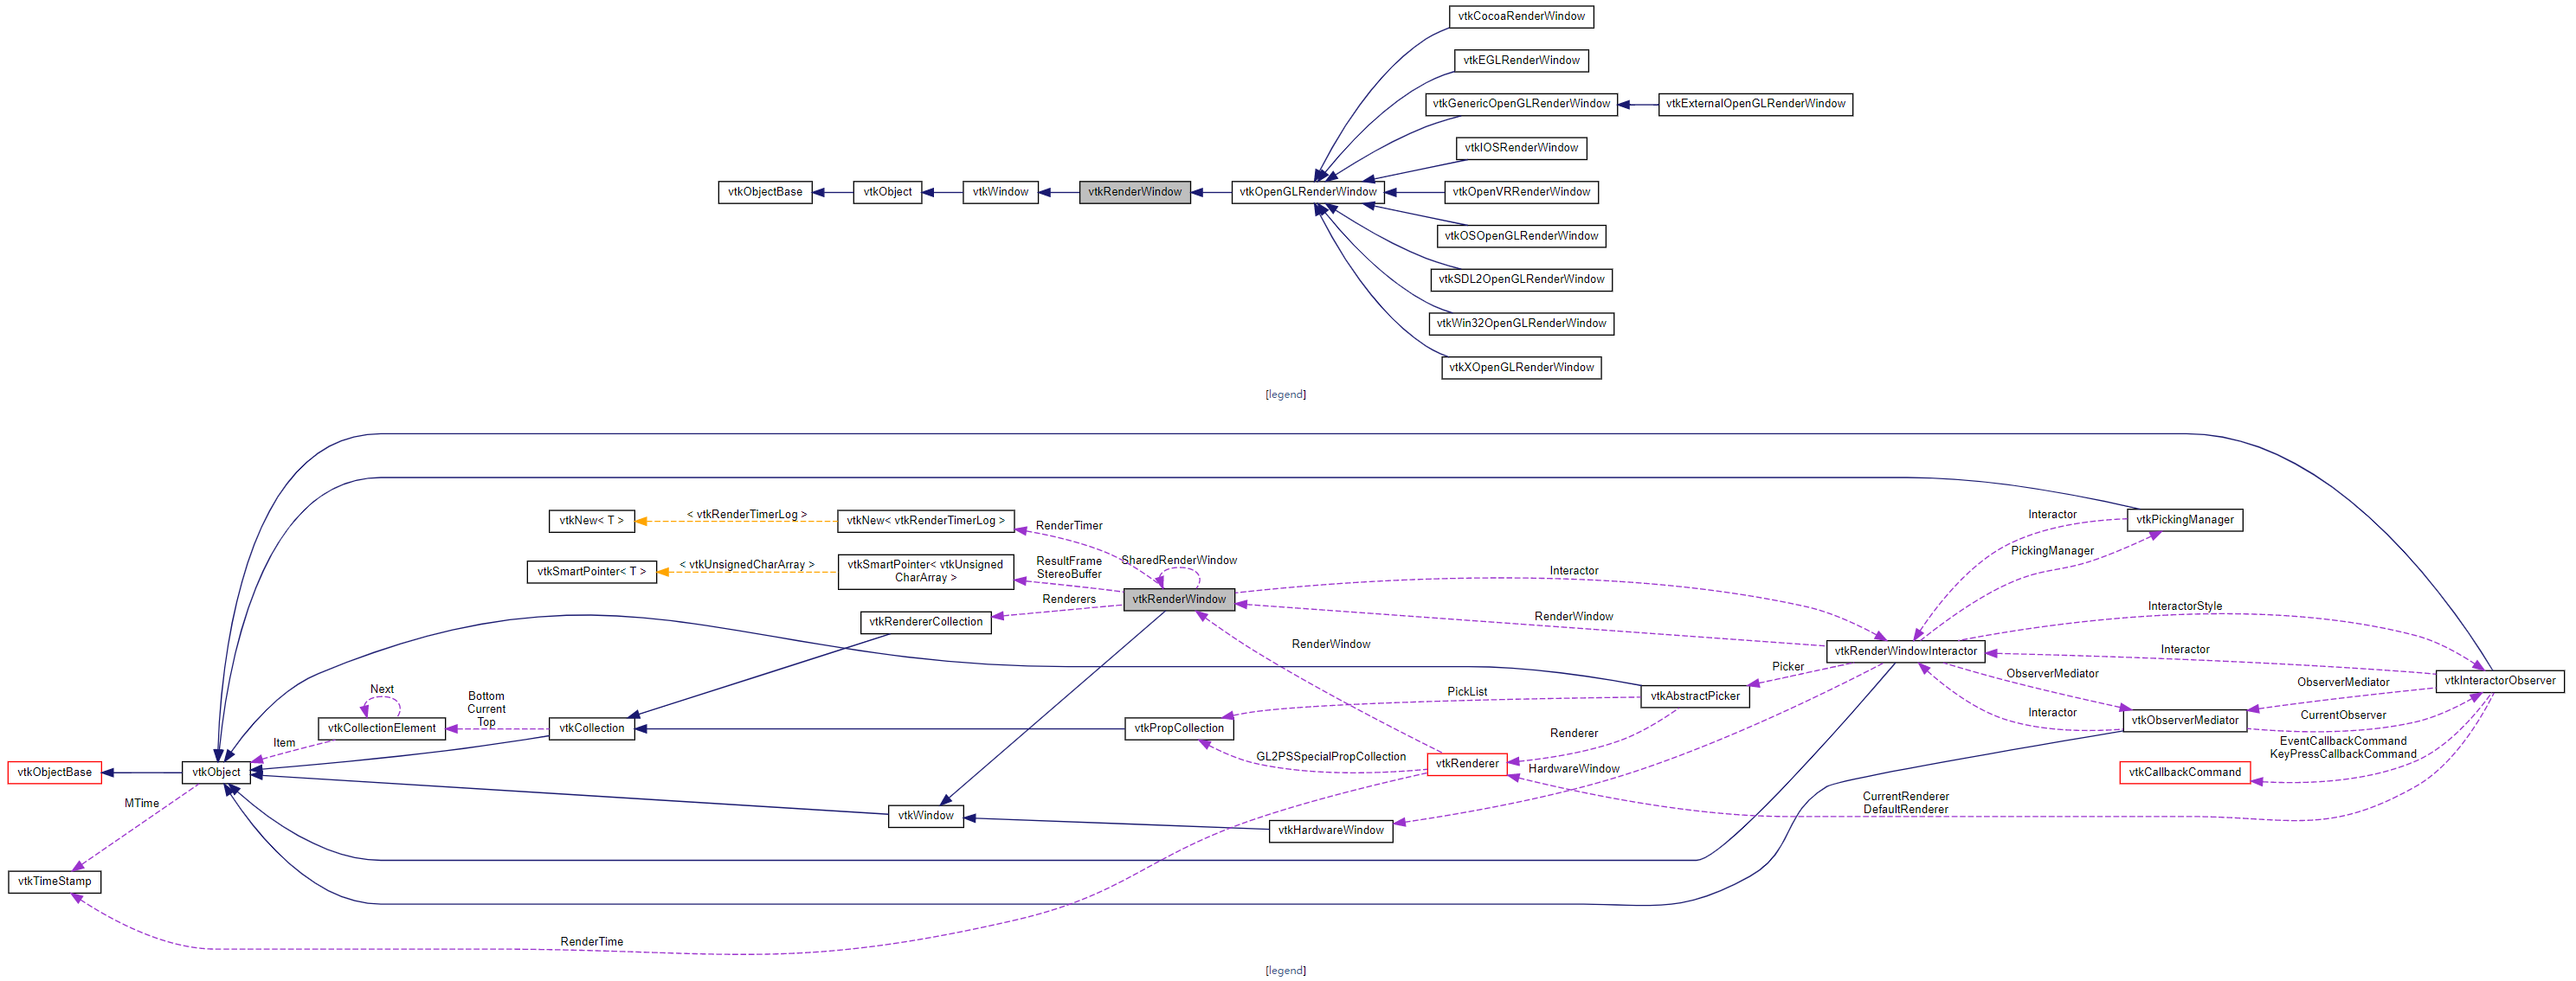Click vtkTimeStamp class box
The width and height of the screenshot is (2576, 981).
[x=55, y=882]
